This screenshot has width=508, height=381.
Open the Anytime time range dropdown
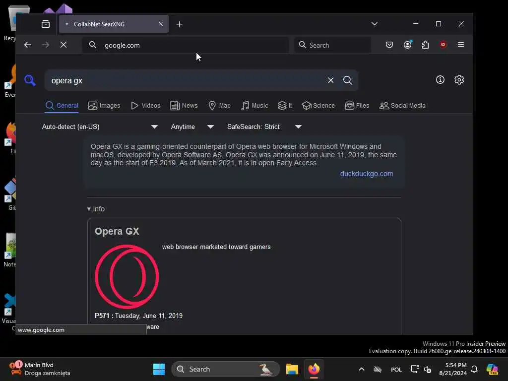192,127
